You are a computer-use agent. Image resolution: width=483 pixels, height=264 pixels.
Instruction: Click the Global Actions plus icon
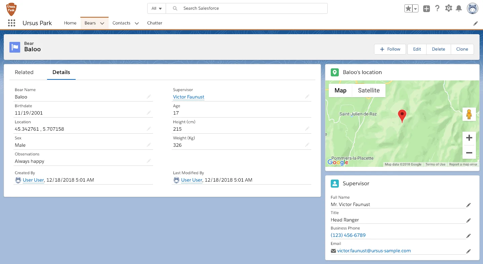pos(427,9)
